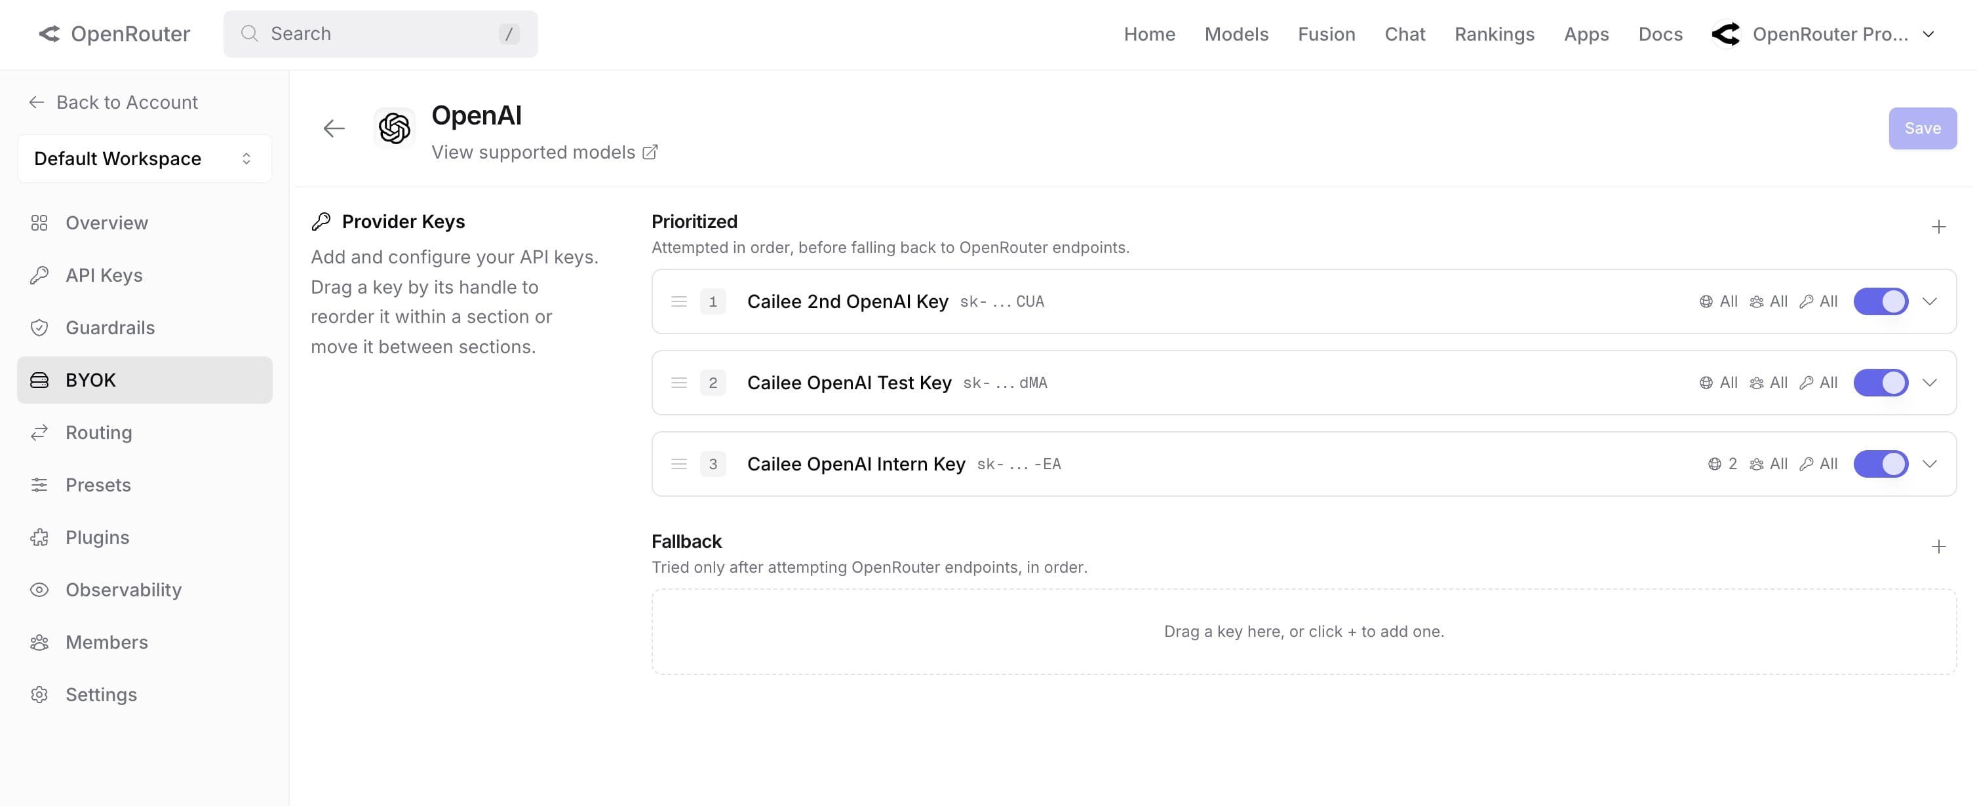Open Presets in the sidebar
Screen dimensions: 1977x806
pyautogui.click(x=144, y=486)
